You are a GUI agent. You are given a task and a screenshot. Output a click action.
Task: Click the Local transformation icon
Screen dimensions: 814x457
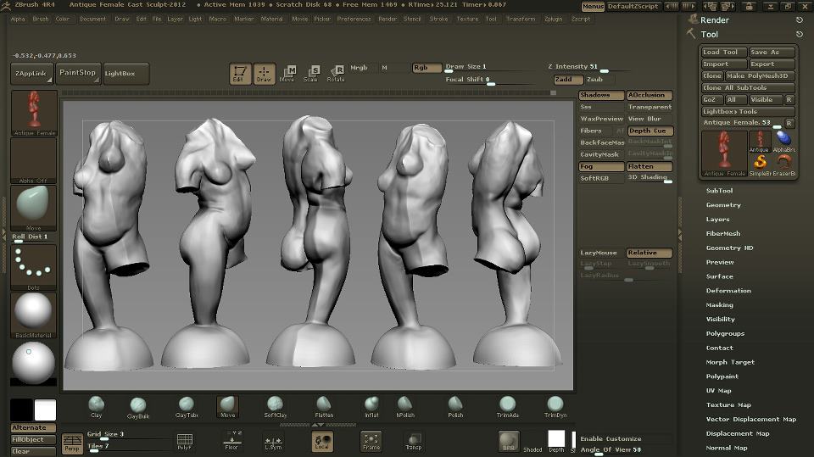pyautogui.click(x=322, y=441)
